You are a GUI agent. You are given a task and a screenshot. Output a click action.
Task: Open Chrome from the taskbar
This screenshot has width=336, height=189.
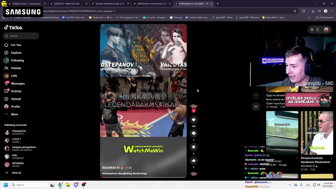click(x=60, y=185)
